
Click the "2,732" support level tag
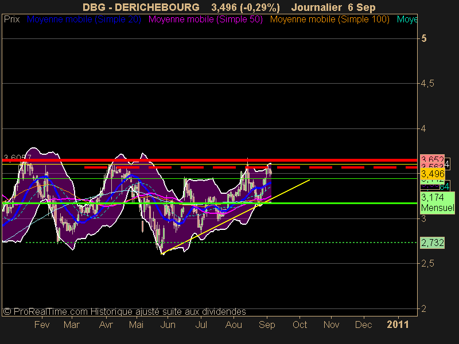tap(433, 243)
